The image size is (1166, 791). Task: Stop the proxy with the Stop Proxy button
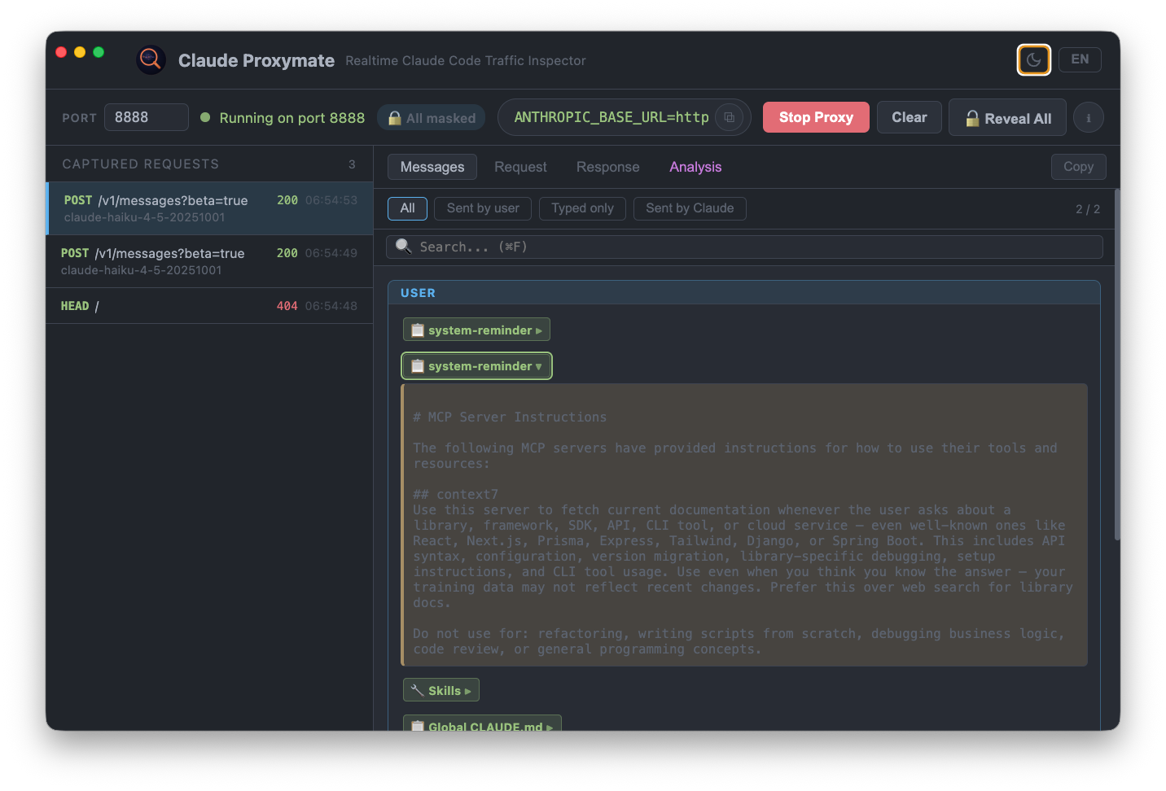816,117
